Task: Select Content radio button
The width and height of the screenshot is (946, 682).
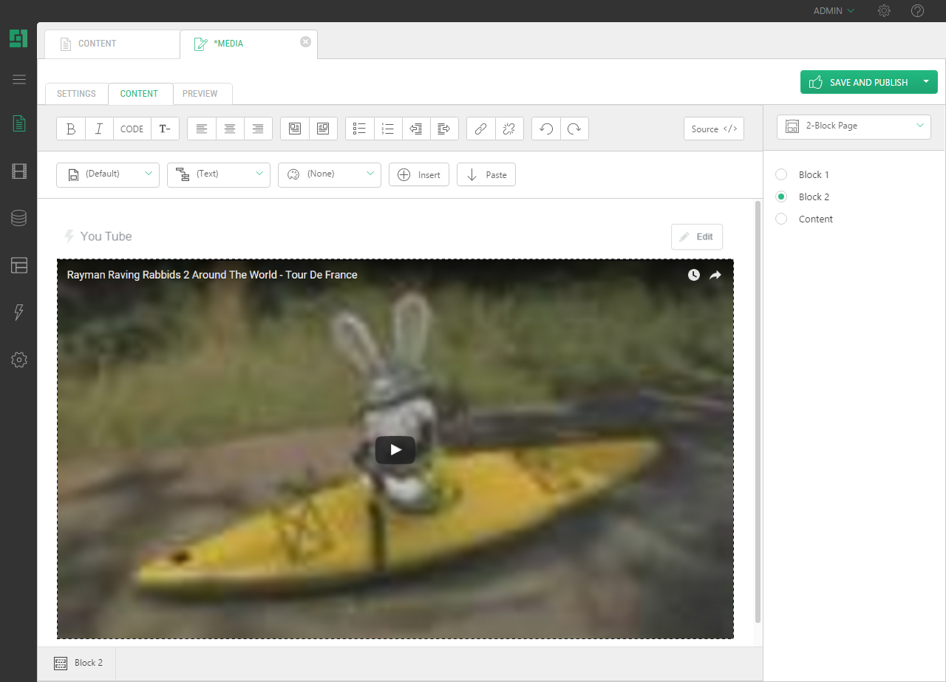Action: (x=781, y=219)
